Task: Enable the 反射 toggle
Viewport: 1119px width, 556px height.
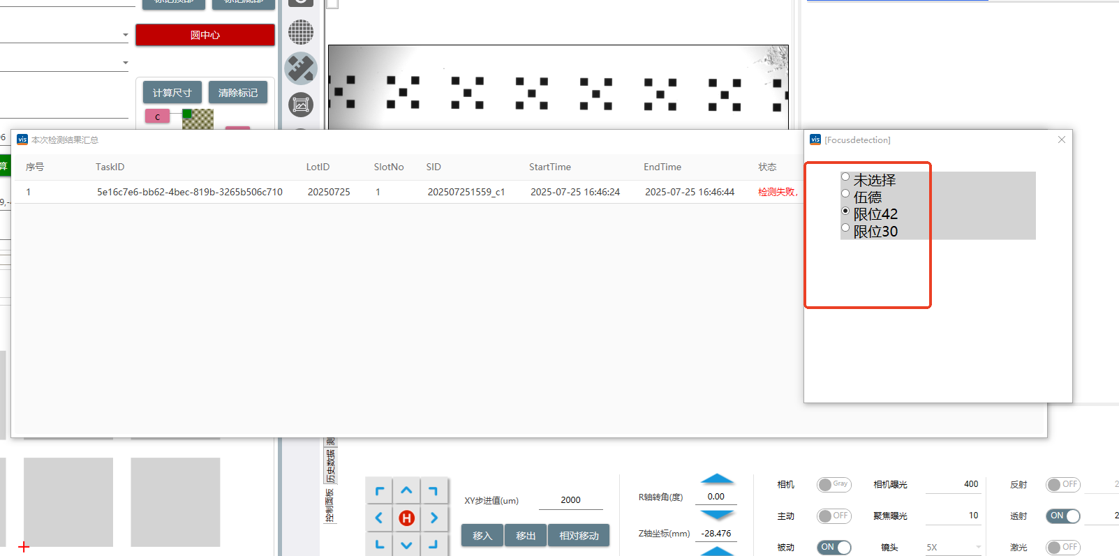Action: click(1062, 484)
